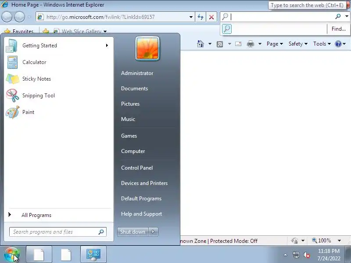351x263 pixels.
Task: Click the muted volume tray icon
Action: click(x=306, y=255)
